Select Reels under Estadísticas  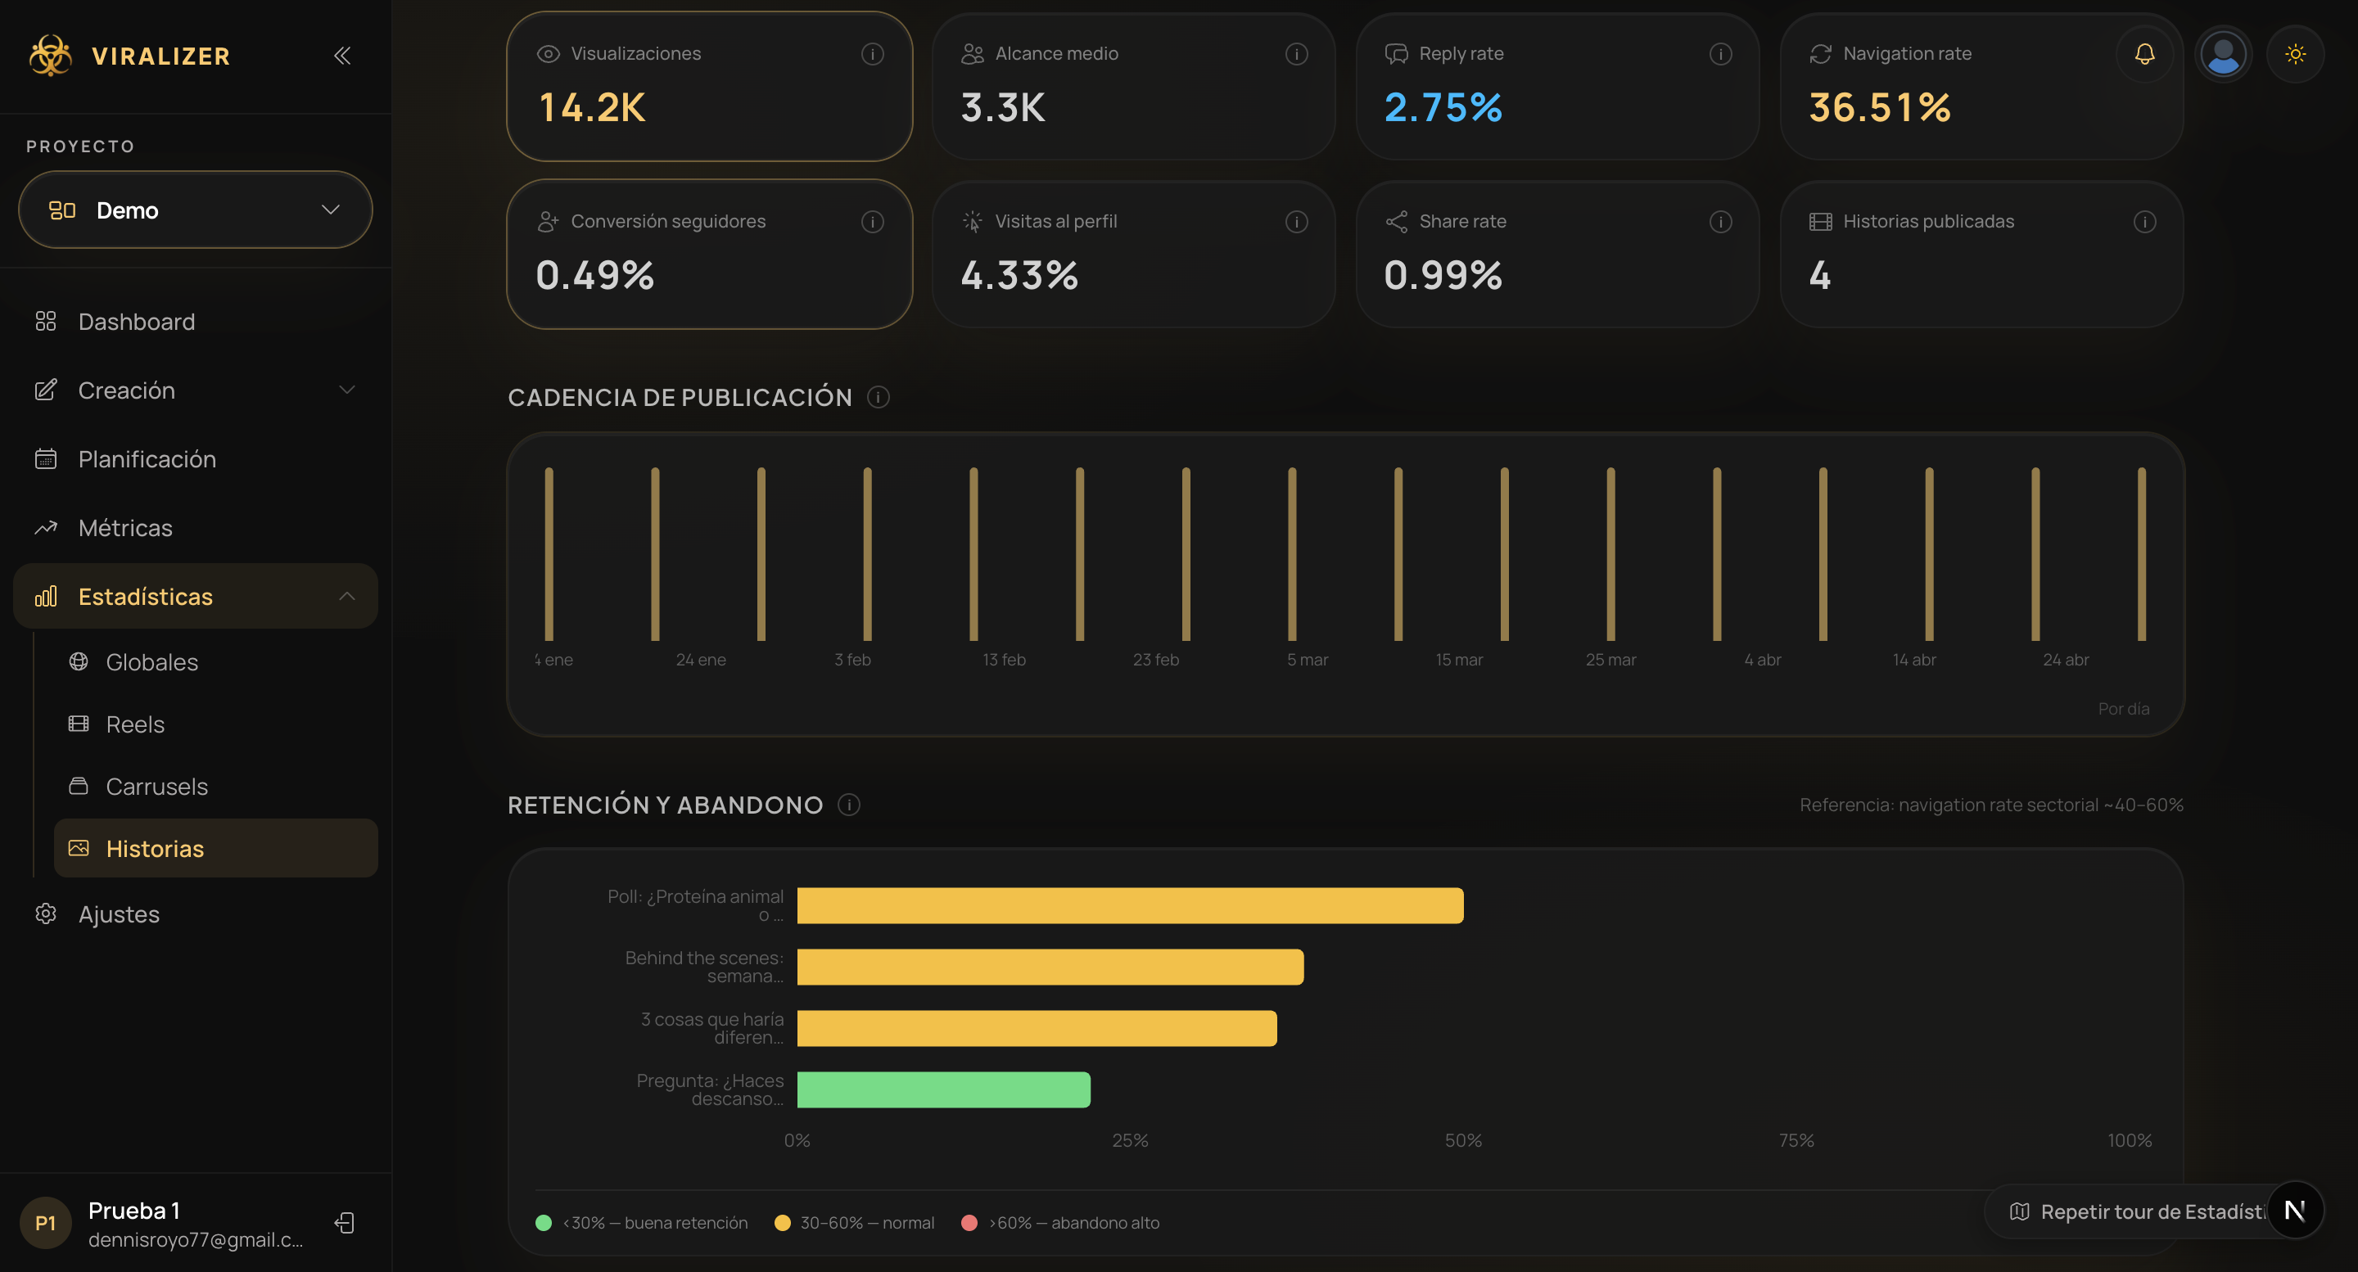tap(215, 724)
